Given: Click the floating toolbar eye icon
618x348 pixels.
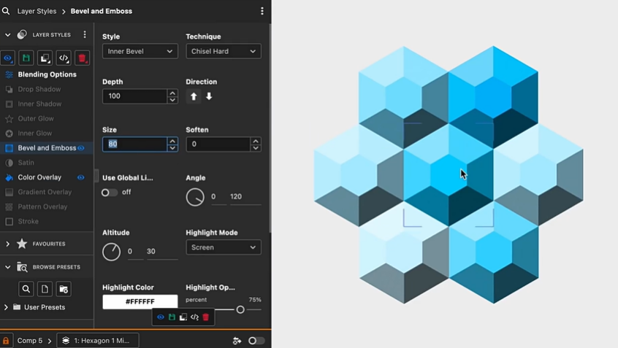Looking at the screenshot, I should [161, 317].
